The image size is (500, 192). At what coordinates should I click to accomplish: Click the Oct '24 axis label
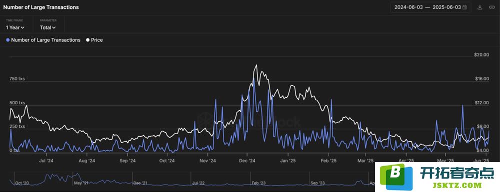tap(167, 161)
